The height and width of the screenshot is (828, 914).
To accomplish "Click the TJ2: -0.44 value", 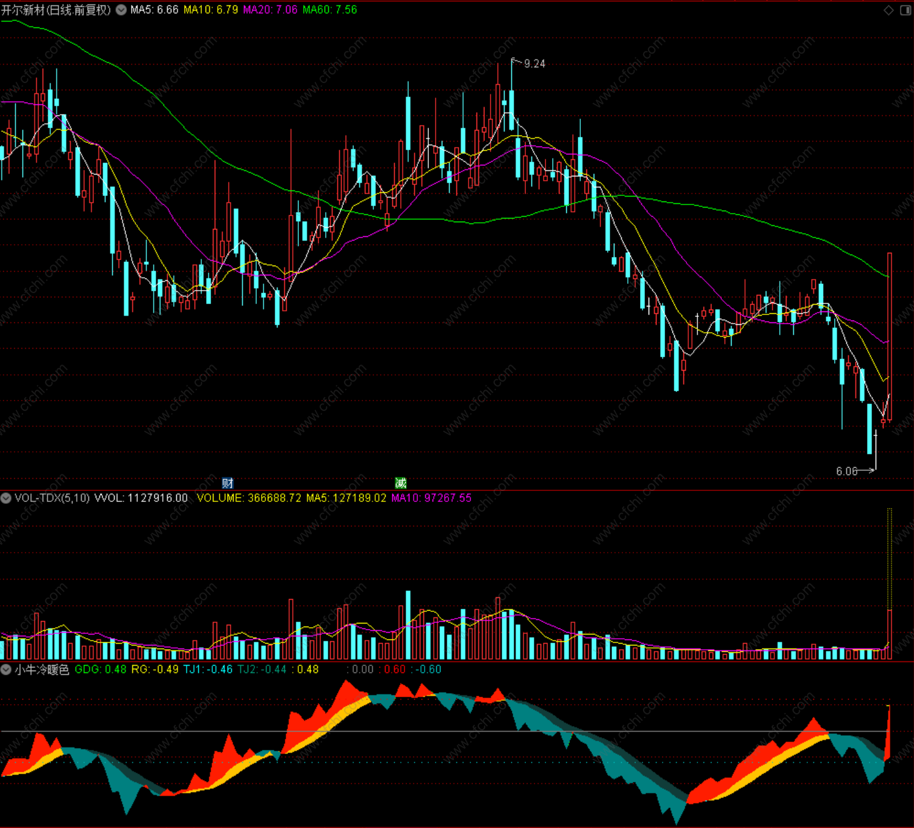I will pos(262,669).
